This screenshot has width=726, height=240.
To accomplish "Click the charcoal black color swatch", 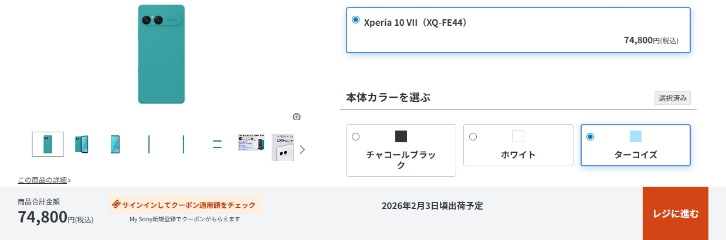I will coord(401,136).
